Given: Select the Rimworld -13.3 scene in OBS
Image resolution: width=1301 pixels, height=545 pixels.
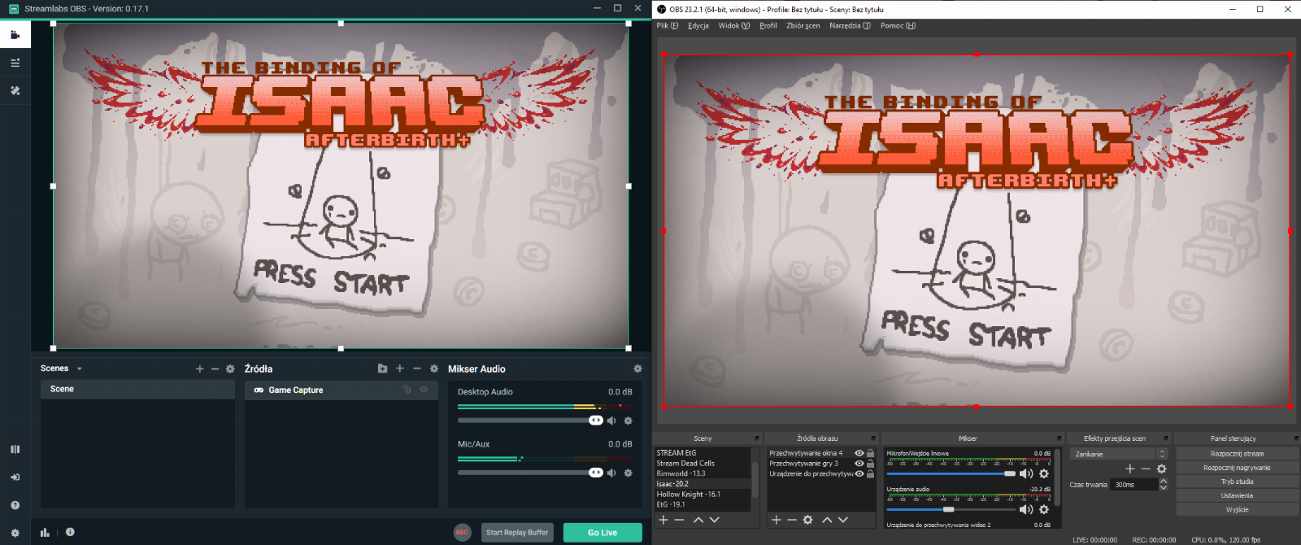Looking at the screenshot, I should coord(703,473).
